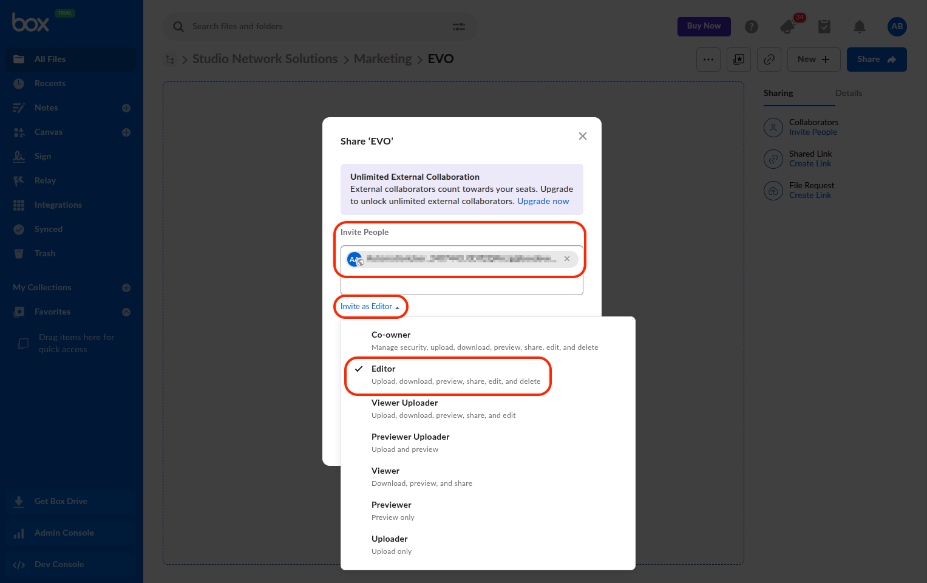This screenshot has width=927, height=583.
Task: Click File Request upload icon
Action: click(773, 191)
